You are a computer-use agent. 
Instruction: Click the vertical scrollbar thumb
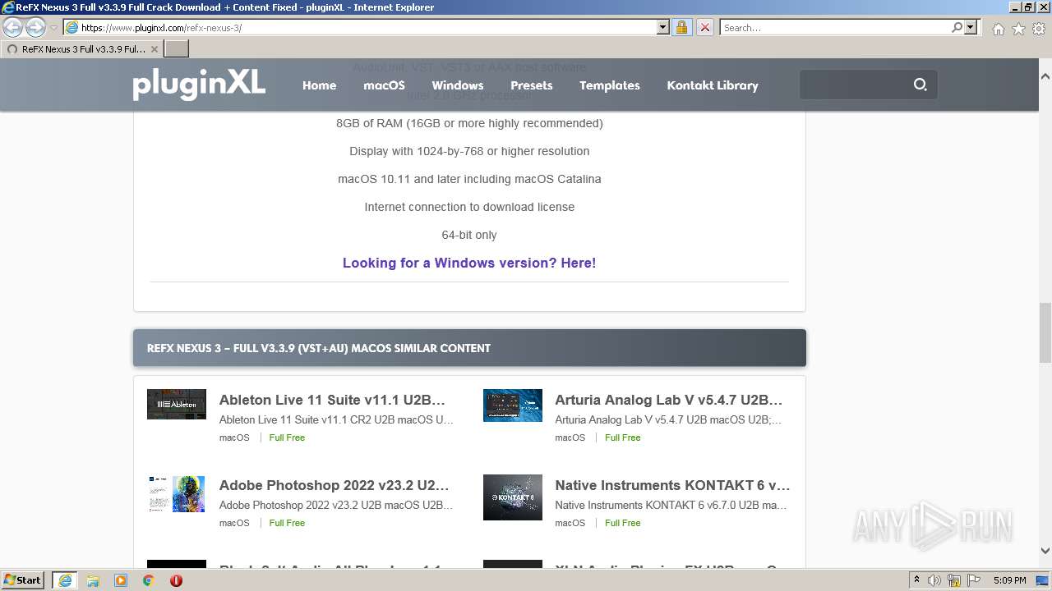point(1045,332)
